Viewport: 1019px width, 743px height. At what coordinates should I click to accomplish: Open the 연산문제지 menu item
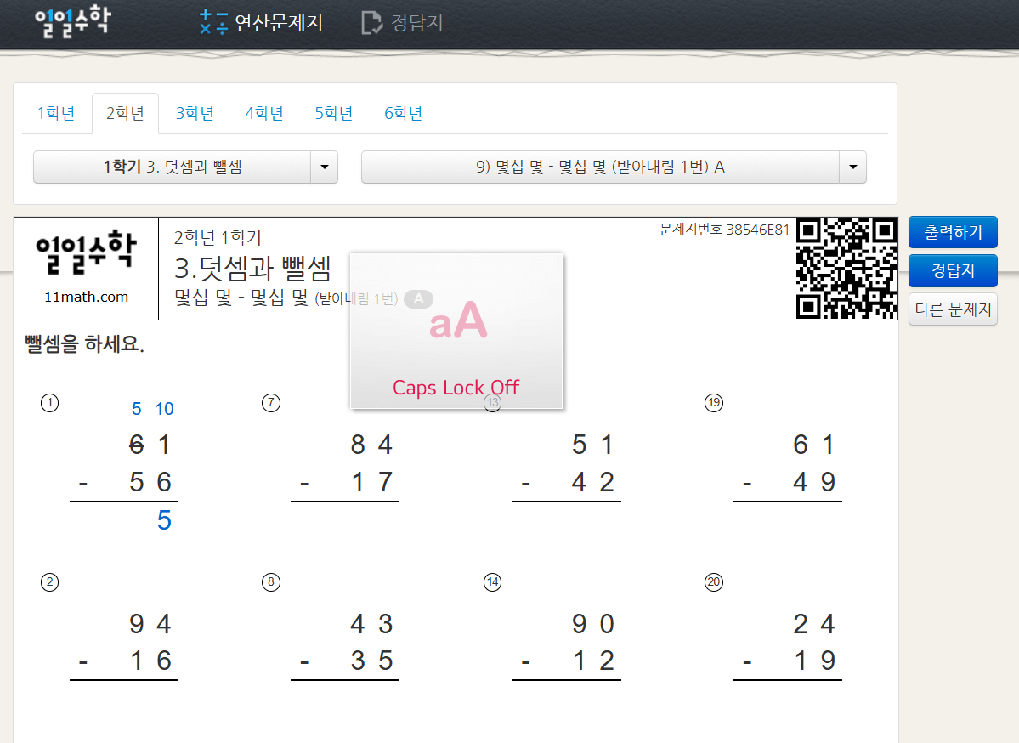(272, 24)
